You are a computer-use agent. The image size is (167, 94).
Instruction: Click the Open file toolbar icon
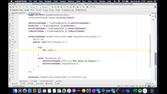[10, 7]
